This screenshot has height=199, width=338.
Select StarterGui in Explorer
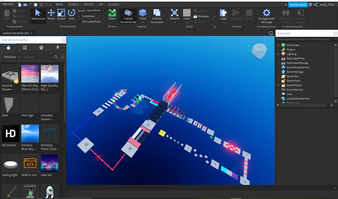[292, 76]
